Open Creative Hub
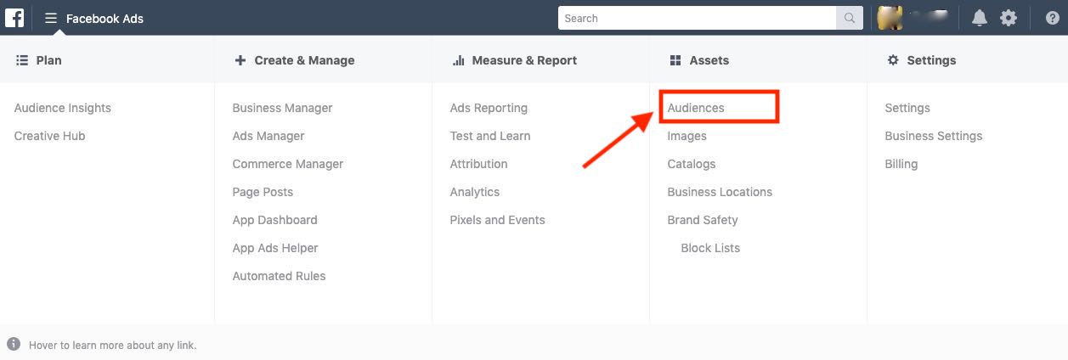Screen dimensions: 1068x360 pos(50,136)
